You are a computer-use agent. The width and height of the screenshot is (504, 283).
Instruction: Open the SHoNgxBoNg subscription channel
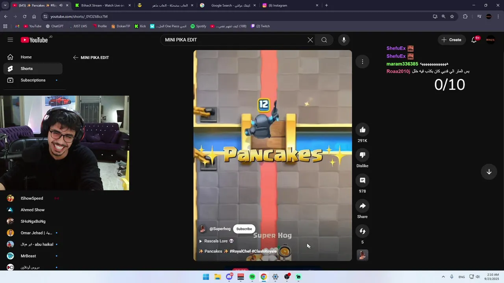(33, 221)
